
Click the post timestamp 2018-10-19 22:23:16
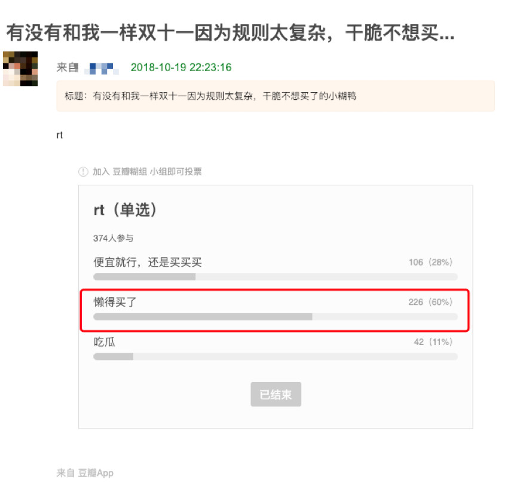(x=181, y=68)
